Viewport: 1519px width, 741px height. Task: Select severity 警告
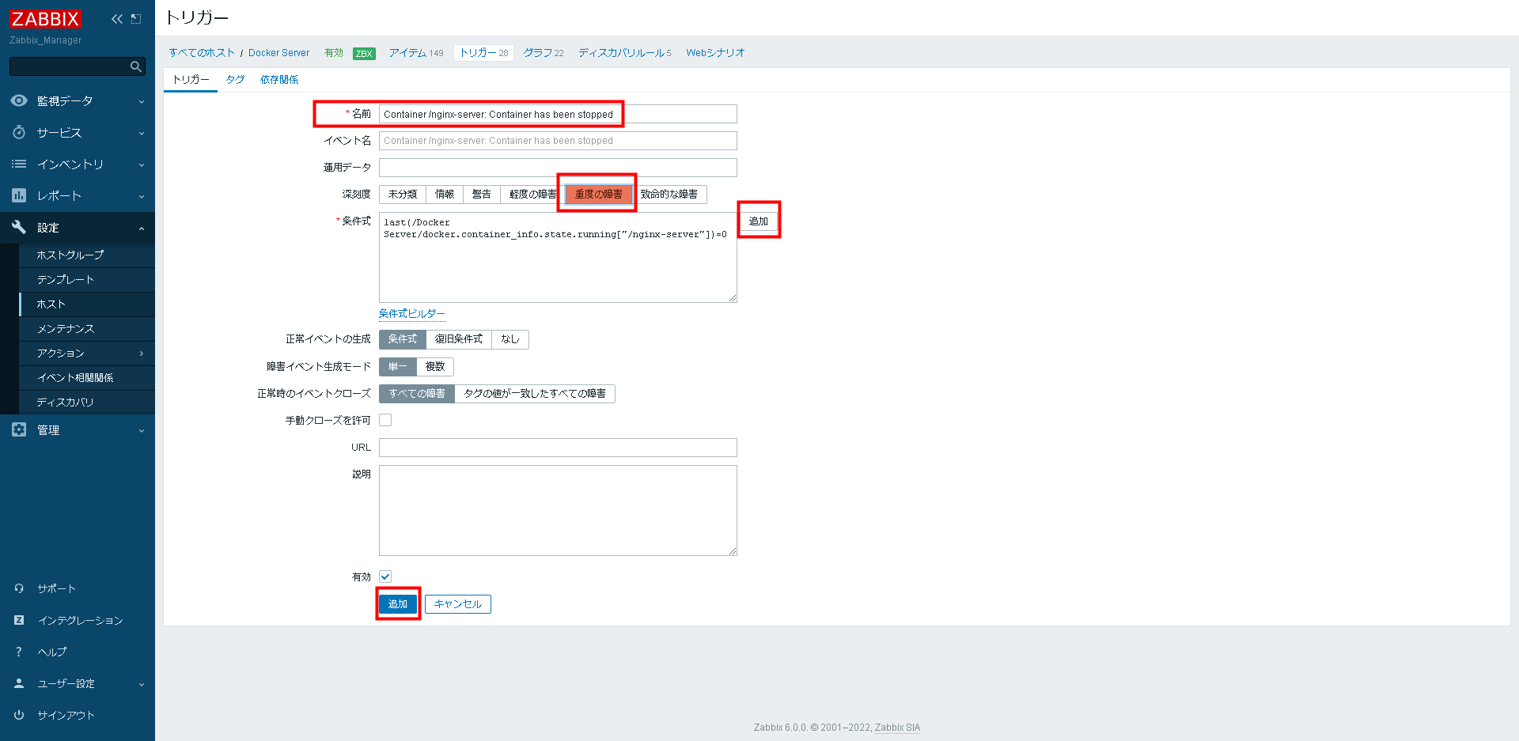pyautogui.click(x=482, y=195)
